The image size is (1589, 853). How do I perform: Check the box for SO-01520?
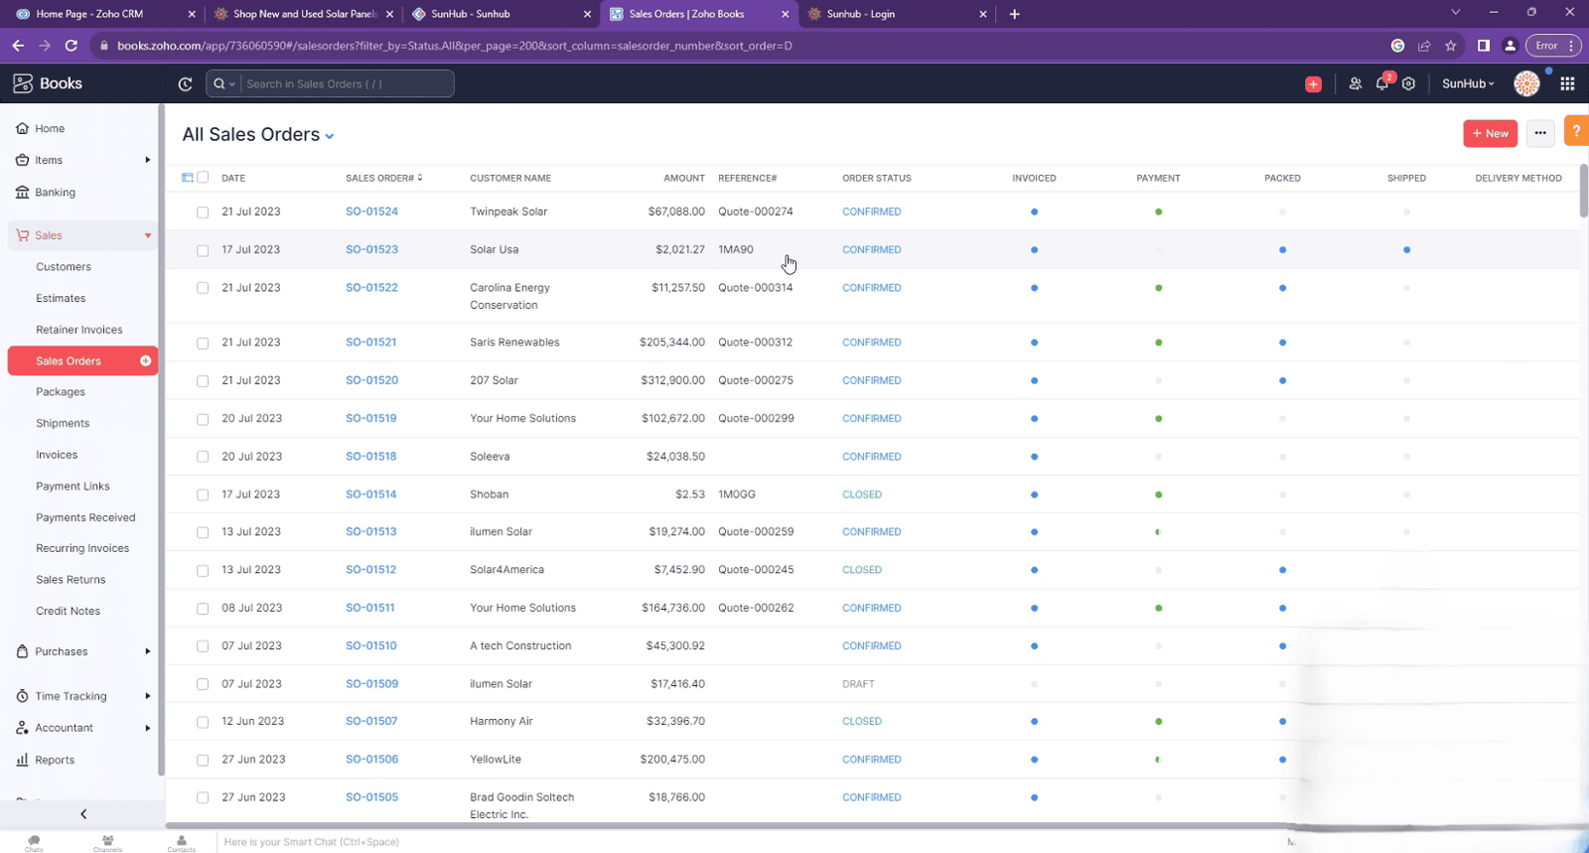point(203,380)
